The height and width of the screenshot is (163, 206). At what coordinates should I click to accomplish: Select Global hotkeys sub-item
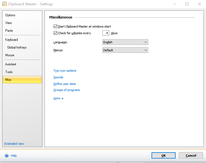click(17, 47)
